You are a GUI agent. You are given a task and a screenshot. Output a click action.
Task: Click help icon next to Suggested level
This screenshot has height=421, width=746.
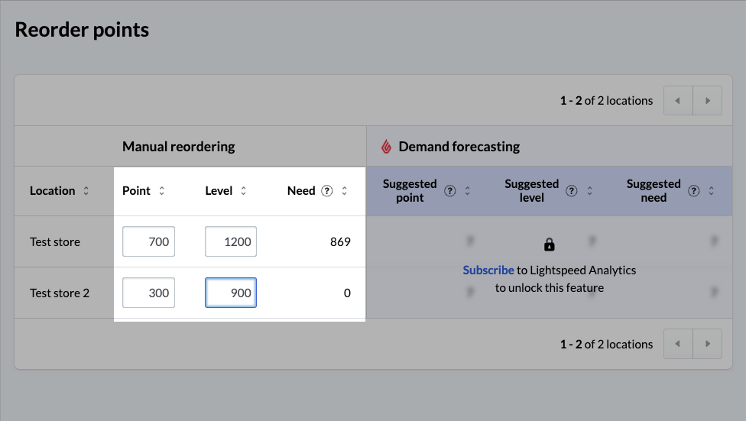tap(572, 191)
